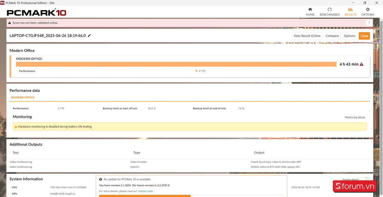The height and width of the screenshot is (197, 383).
Task: Go to the HOME tab
Action: 310,12
